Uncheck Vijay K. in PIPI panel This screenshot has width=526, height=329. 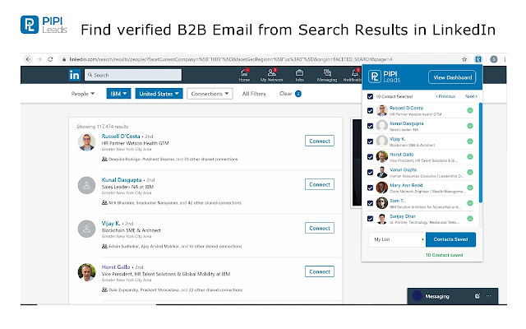[370, 141]
